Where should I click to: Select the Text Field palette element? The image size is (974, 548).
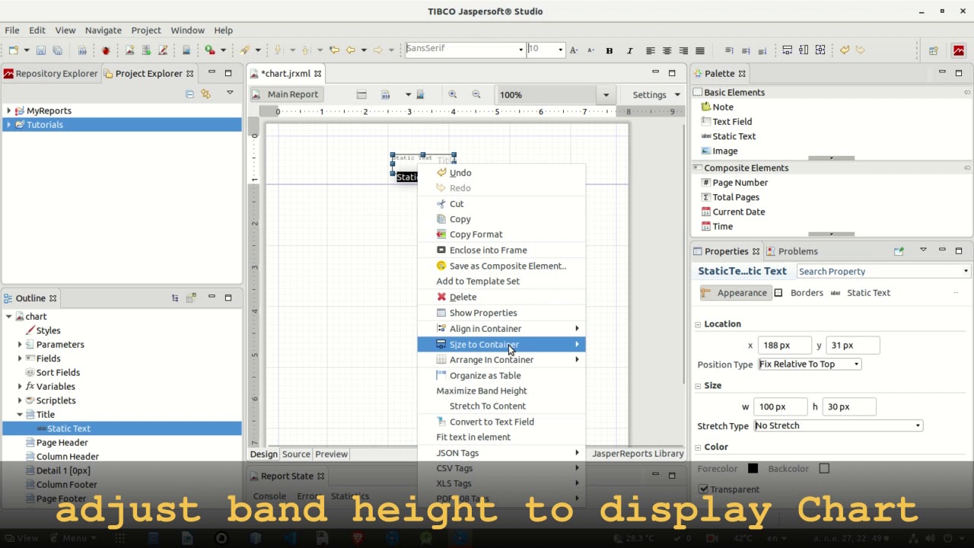pyautogui.click(x=726, y=122)
